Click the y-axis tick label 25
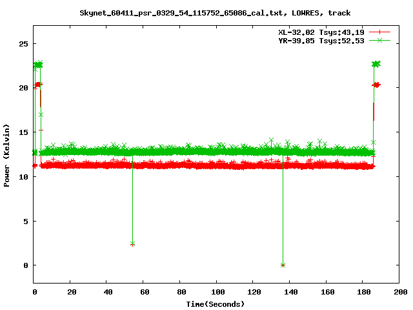Screen dimensions: 413x310 23,44
